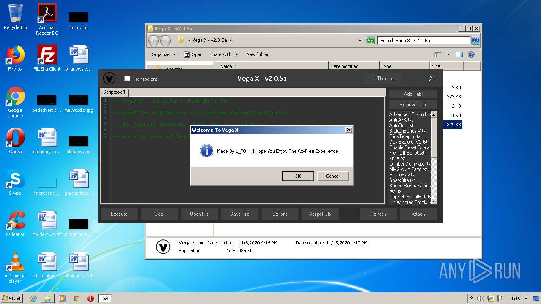This screenshot has height=304, width=541.
Task: Click Add Tab button
Action: tap(413, 94)
